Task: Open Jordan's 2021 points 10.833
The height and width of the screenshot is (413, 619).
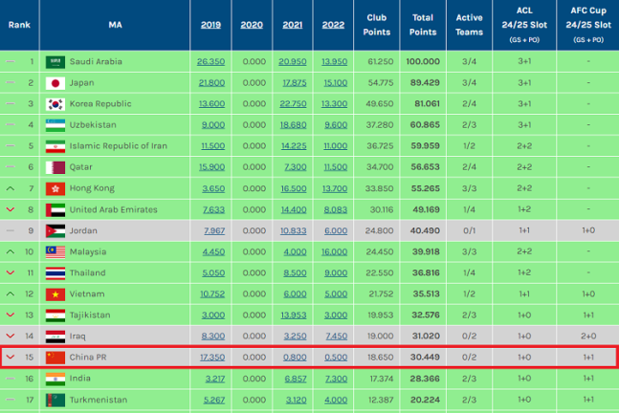Action: [x=294, y=230]
